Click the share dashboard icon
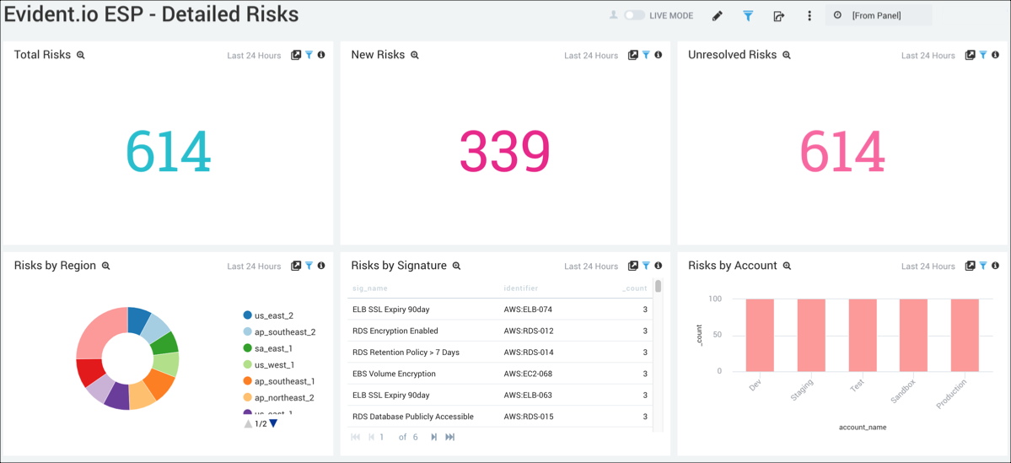Image resolution: width=1011 pixels, height=463 pixels. point(778,15)
